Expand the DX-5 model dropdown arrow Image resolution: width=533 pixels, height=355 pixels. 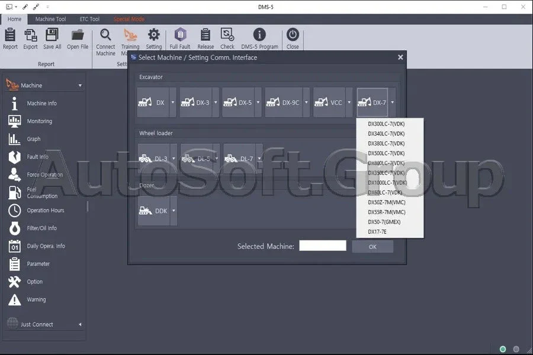pyautogui.click(x=258, y=102)
